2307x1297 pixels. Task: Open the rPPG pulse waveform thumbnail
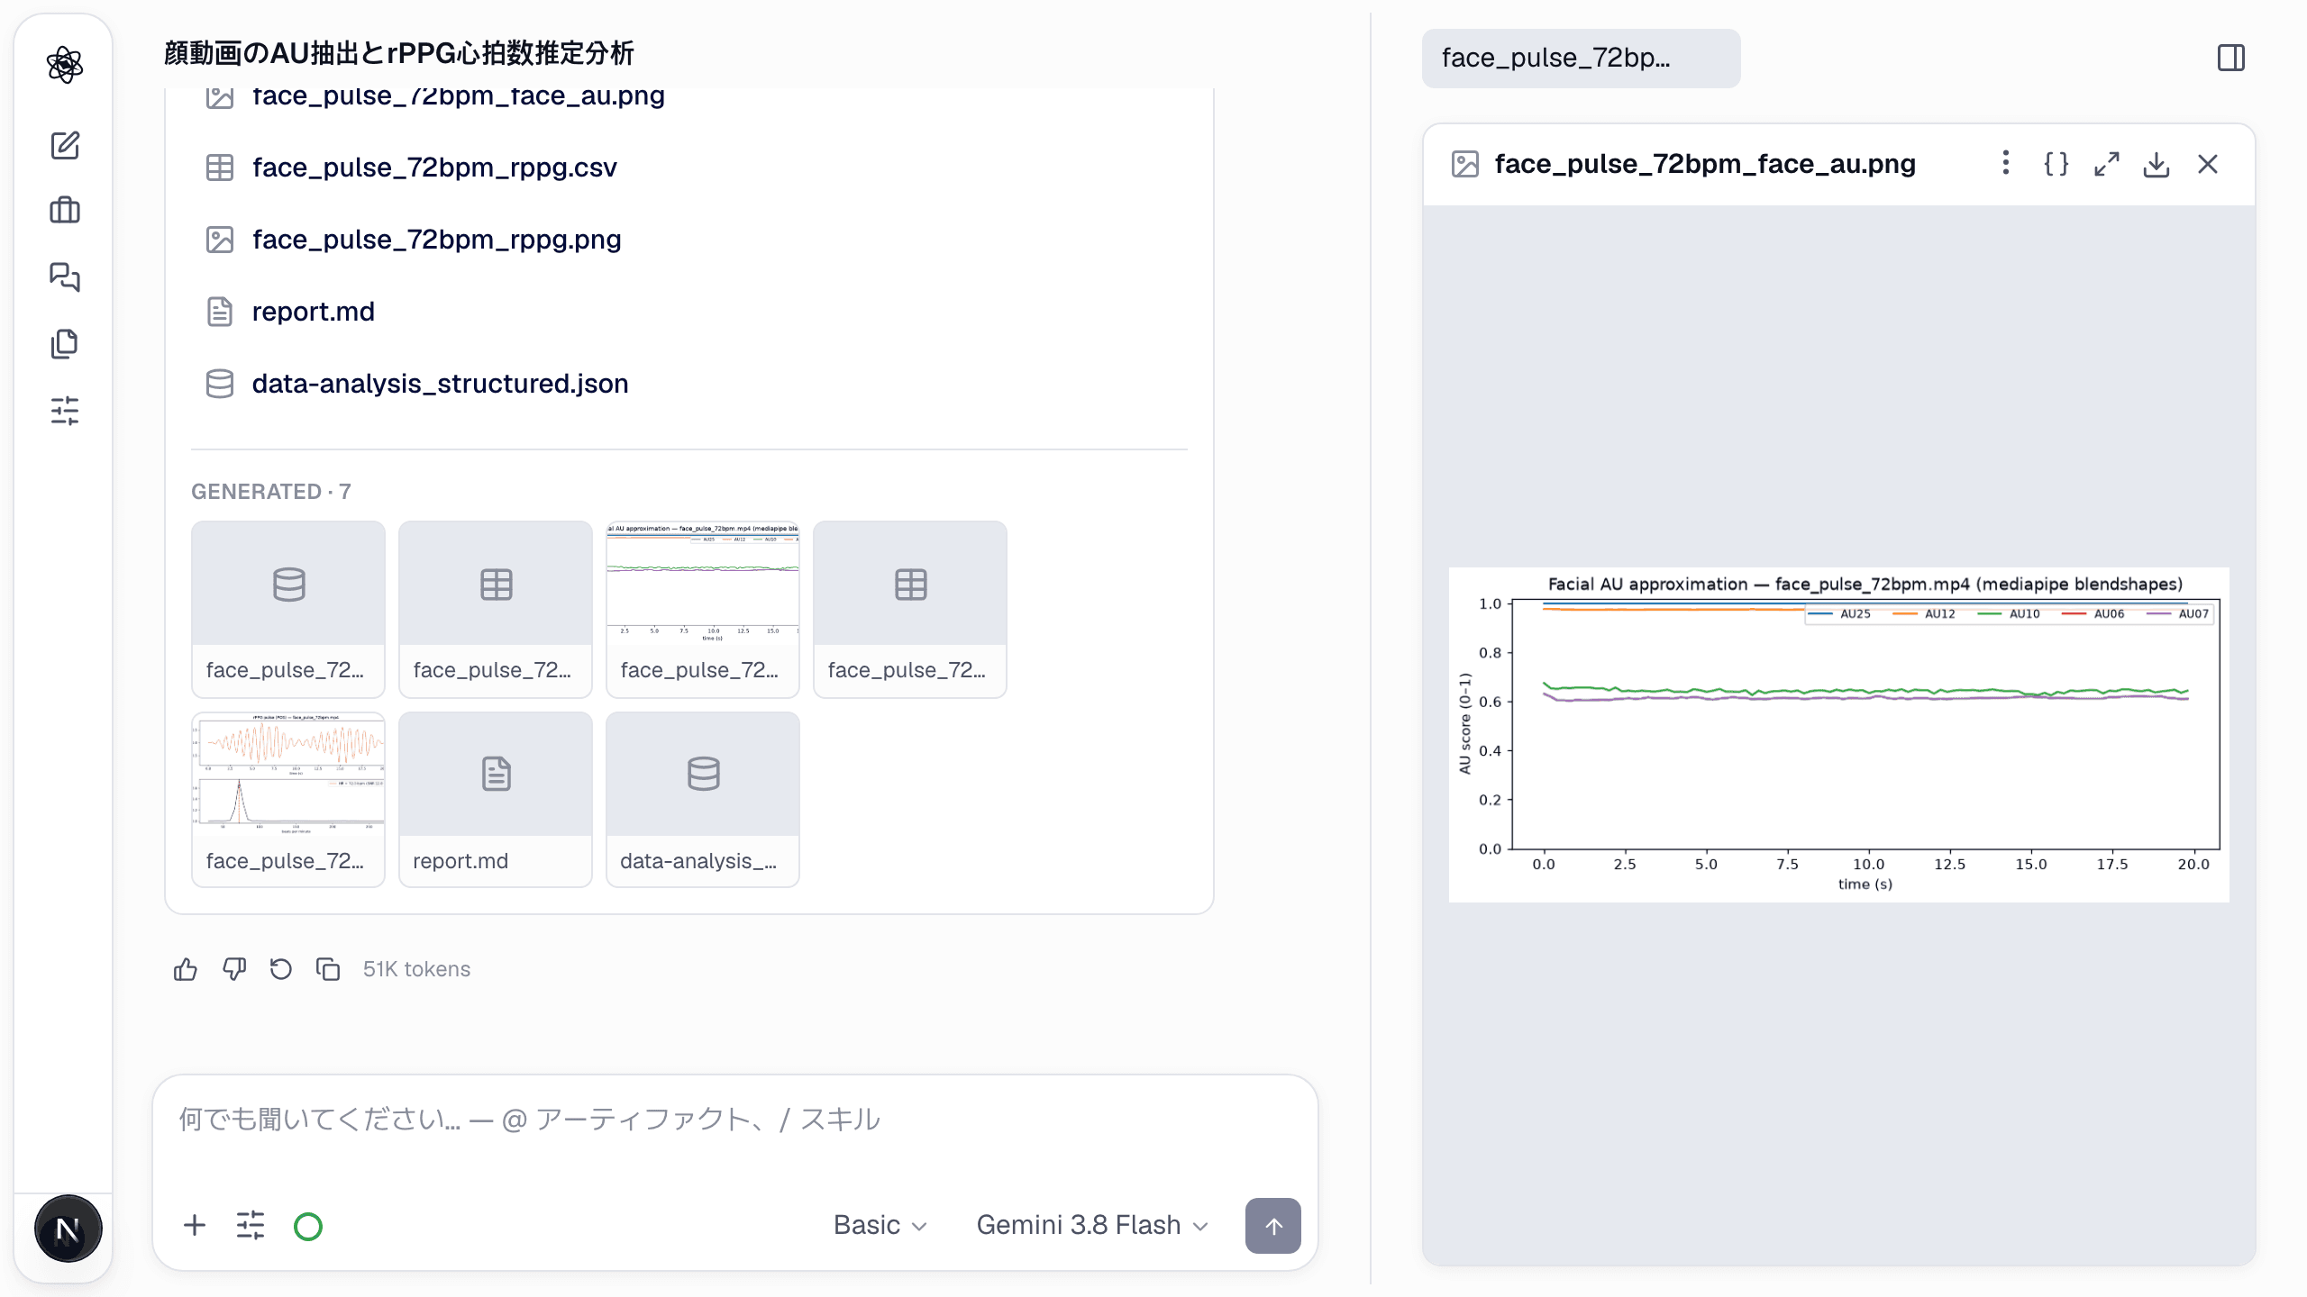[288, 800]
